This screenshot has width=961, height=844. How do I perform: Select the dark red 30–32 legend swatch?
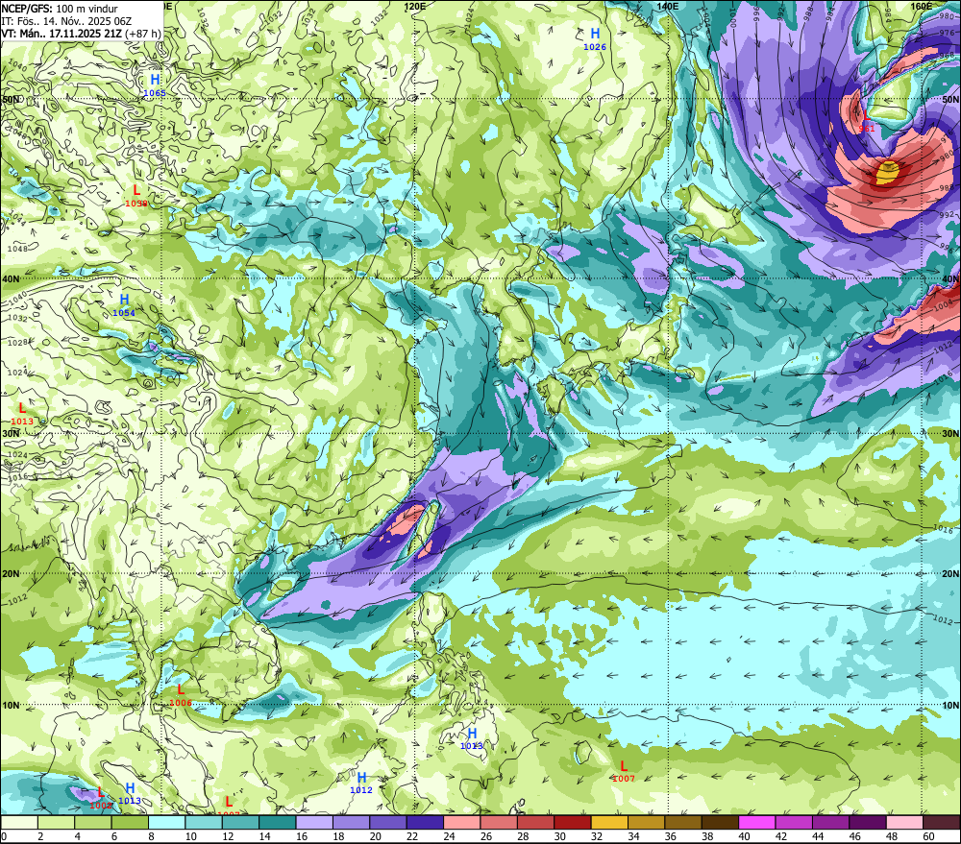coord(573,823)
